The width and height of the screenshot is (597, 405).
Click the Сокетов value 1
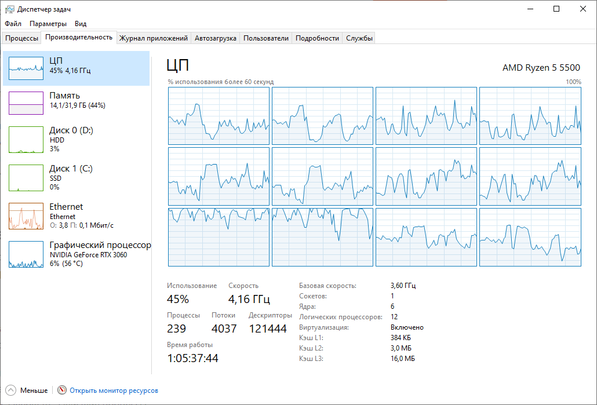[x=392, y=295]
